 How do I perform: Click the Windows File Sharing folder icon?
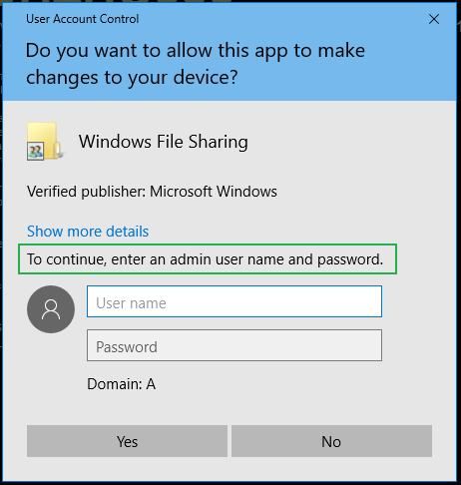(x=45, y=141)
